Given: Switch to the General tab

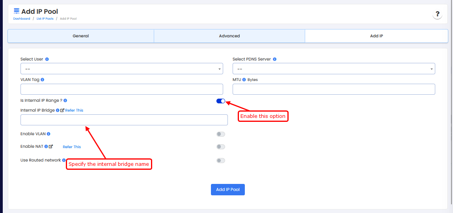Looking at the screenshot, I should [x=81, y=36].
